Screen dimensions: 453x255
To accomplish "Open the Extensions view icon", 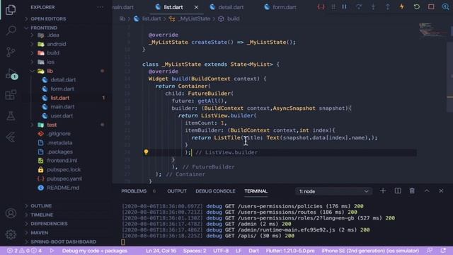I will tap(11, 94).
